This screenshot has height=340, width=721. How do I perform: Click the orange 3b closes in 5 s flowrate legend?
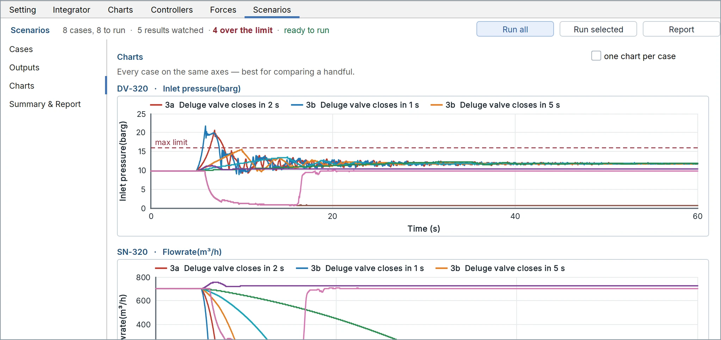[500, 268]
